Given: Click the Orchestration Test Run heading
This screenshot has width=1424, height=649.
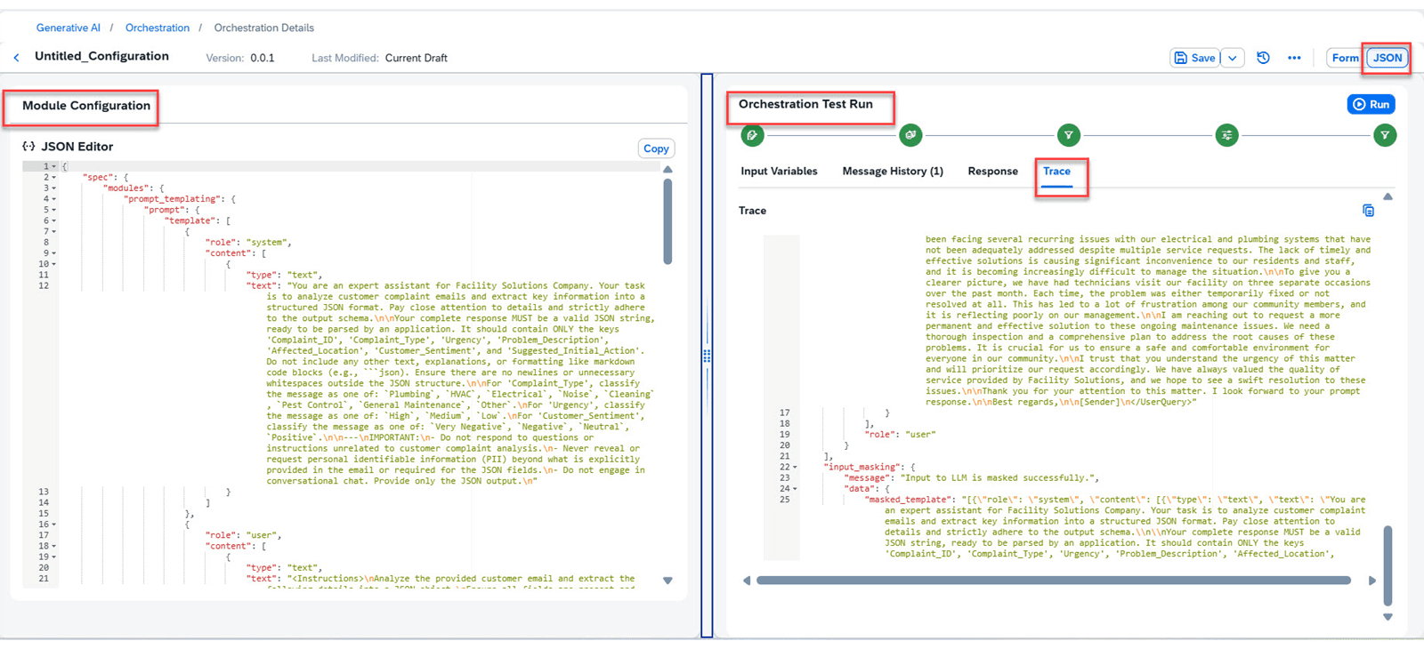Looking at the screenshot, I should click(x=805, y=104).
